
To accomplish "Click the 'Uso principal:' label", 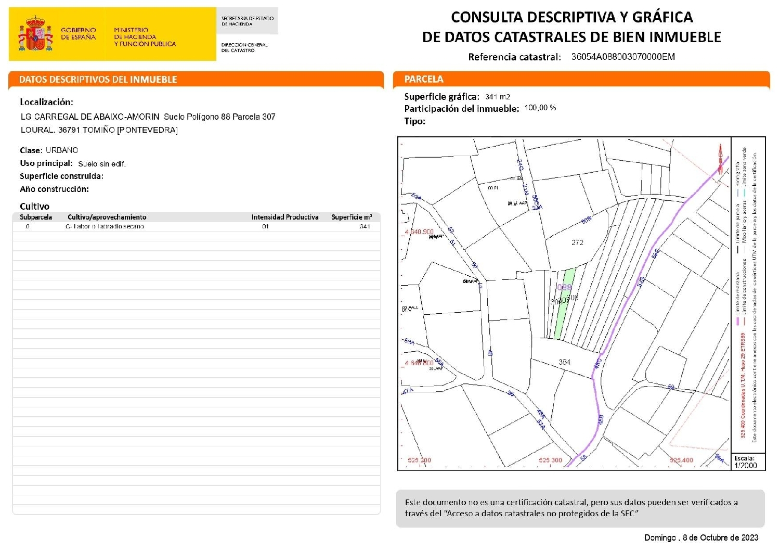I will tap(46, 163).
